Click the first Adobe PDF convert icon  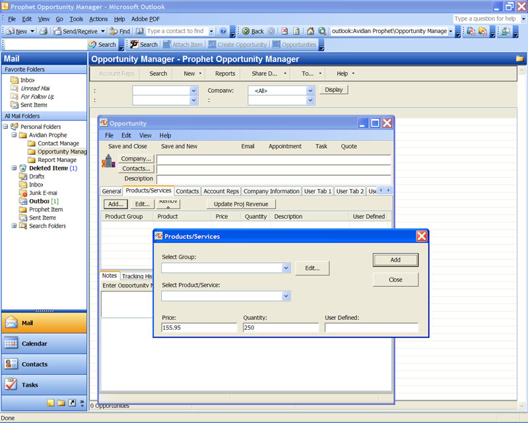tap(471, 31)
